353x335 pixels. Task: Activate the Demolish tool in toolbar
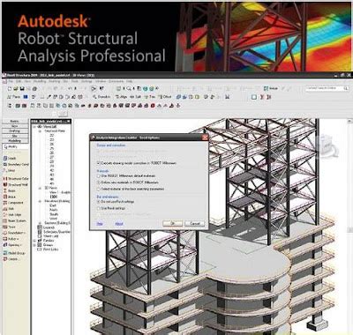point(101,97)
